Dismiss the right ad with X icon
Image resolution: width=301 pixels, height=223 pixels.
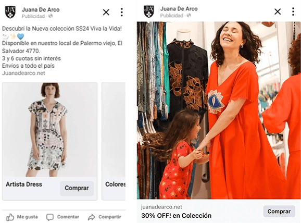(x=278, y=11)
